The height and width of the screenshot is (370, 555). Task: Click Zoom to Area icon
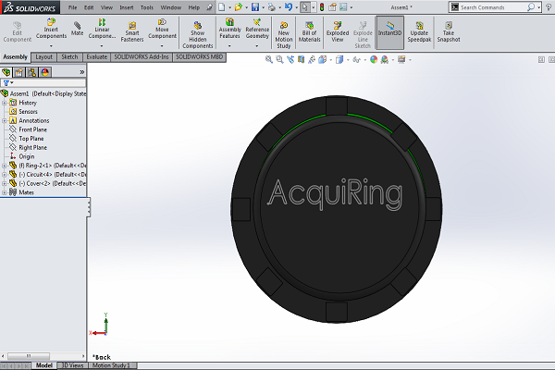tap(279, 59)
